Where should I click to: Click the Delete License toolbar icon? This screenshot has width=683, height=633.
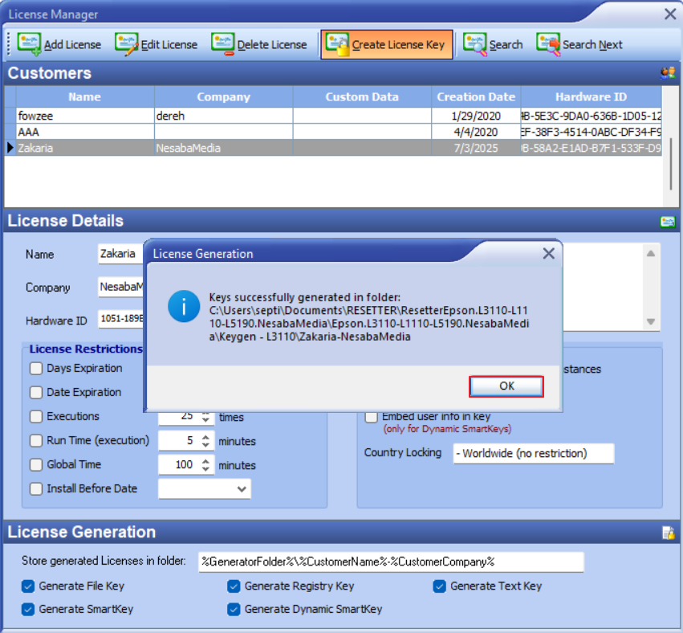pyautogui.click(x=222, y=44)
